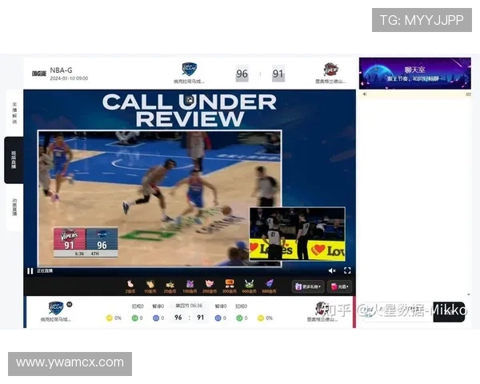
Task: Send the 200-coin gift icon
Action: (x=210, y=283)
